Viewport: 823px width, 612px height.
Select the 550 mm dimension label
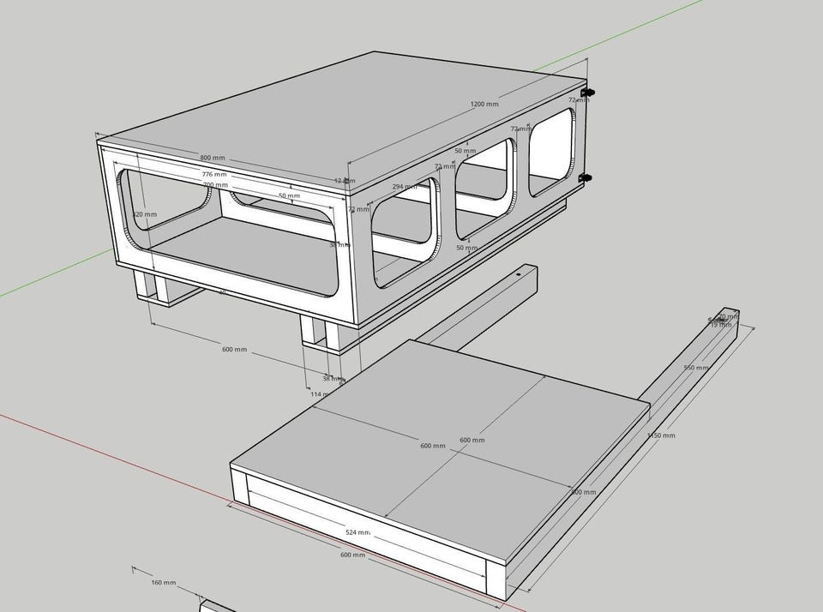pos(696,368)
